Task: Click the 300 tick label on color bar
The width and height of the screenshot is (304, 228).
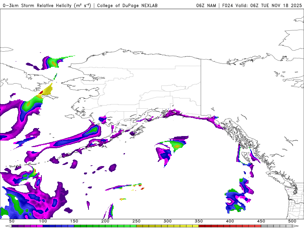Action: click(168, 221)
